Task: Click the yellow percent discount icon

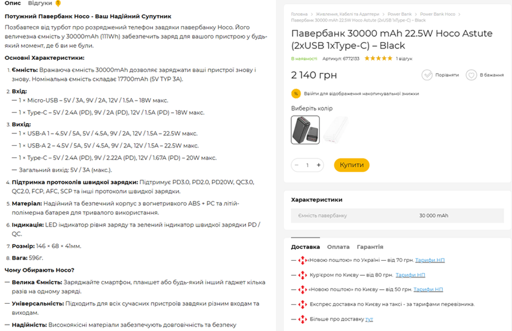Action: [296, 94]
